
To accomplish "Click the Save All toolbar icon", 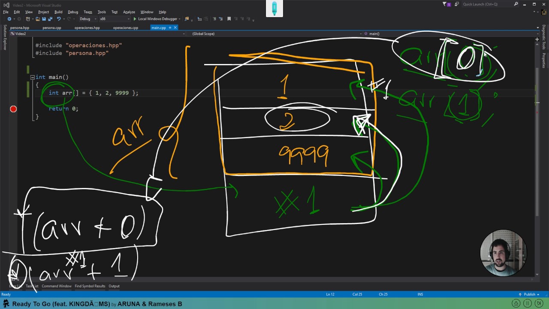I will 50,19.
